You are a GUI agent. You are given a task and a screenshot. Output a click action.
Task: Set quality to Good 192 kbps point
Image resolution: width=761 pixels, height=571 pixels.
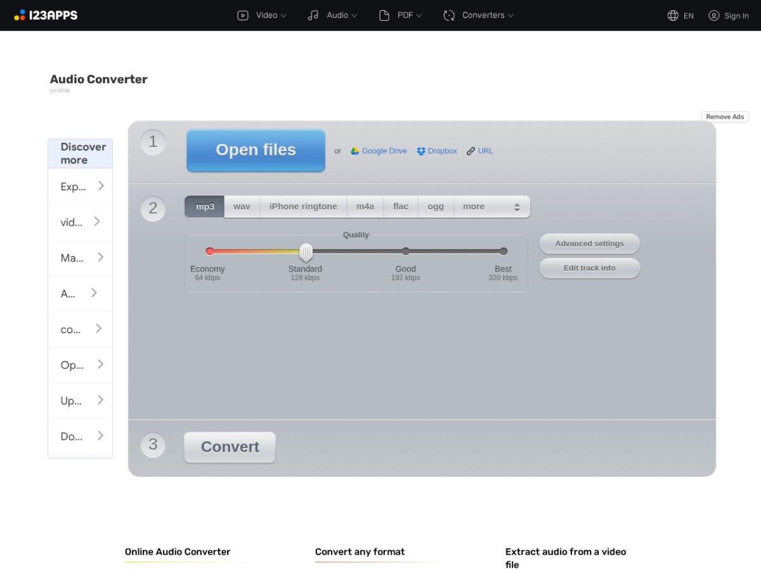[406, 251]
